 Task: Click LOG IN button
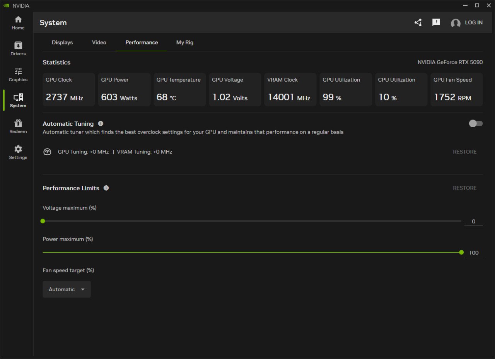(474, 22)
